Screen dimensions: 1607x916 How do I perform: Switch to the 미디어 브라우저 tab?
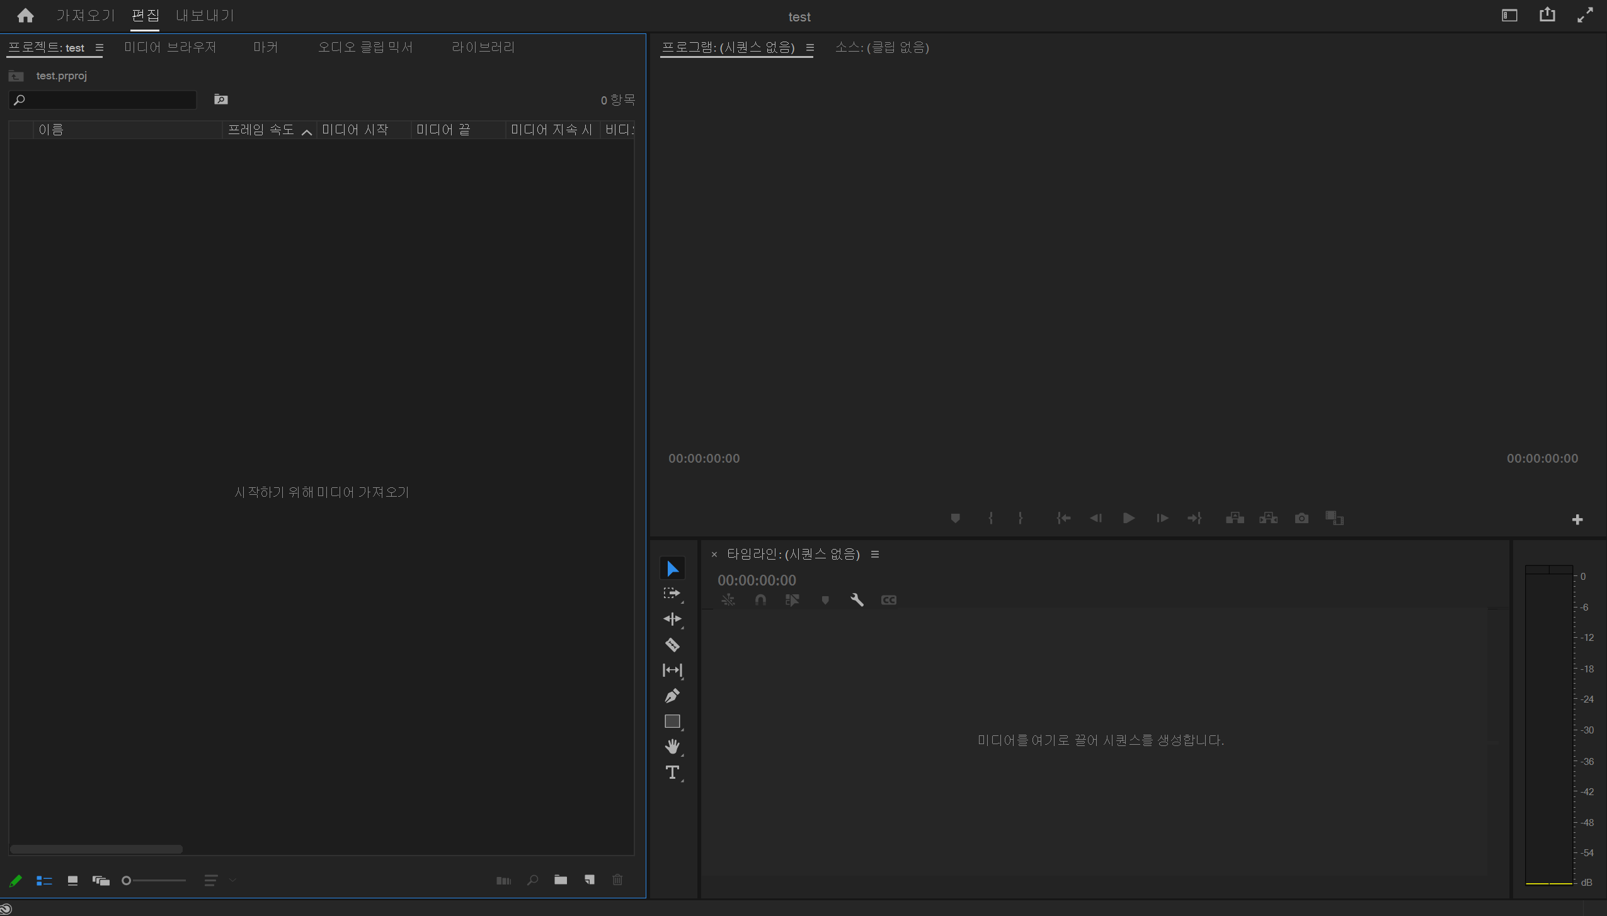coord(170,48)
